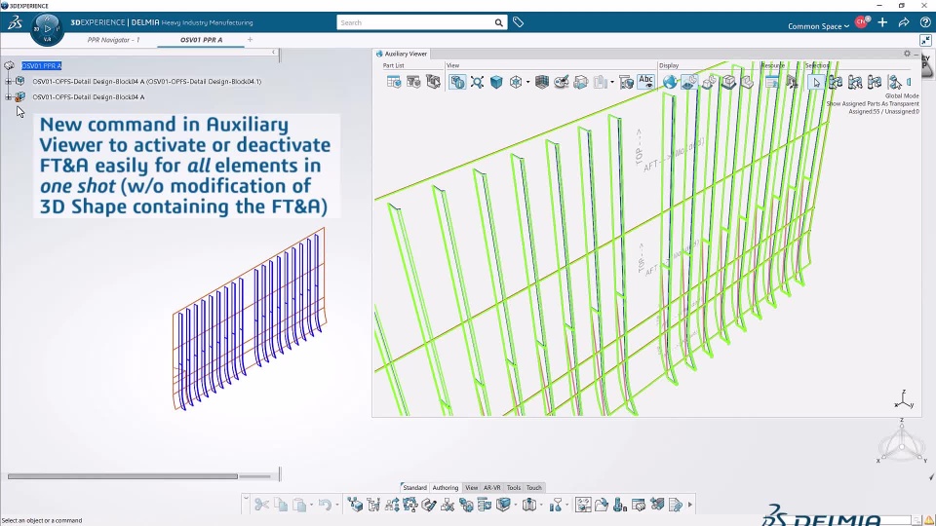Expand action bar overflow arrow at right
This screenshot has height=526, width=936.
[690, 506]
